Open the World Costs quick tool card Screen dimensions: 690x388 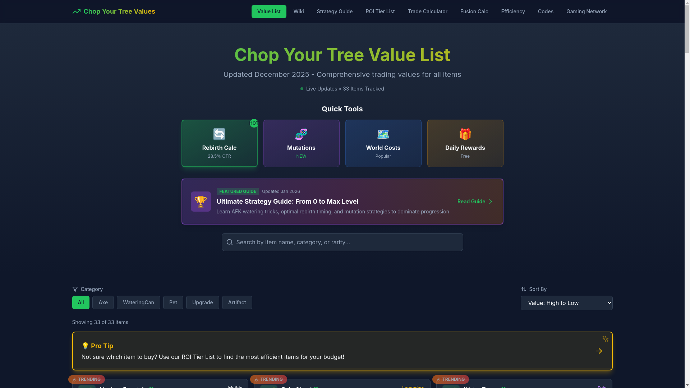pyautogui.click(x=383, y=143)
